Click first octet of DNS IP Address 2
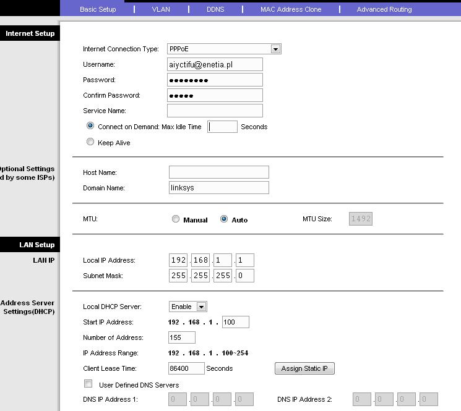 pyautogui.click(x=361, y=399)
